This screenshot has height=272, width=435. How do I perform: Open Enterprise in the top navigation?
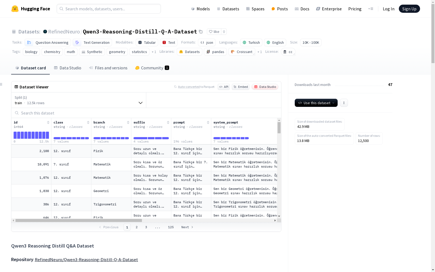pyautogui.click(x=329, y=9)
